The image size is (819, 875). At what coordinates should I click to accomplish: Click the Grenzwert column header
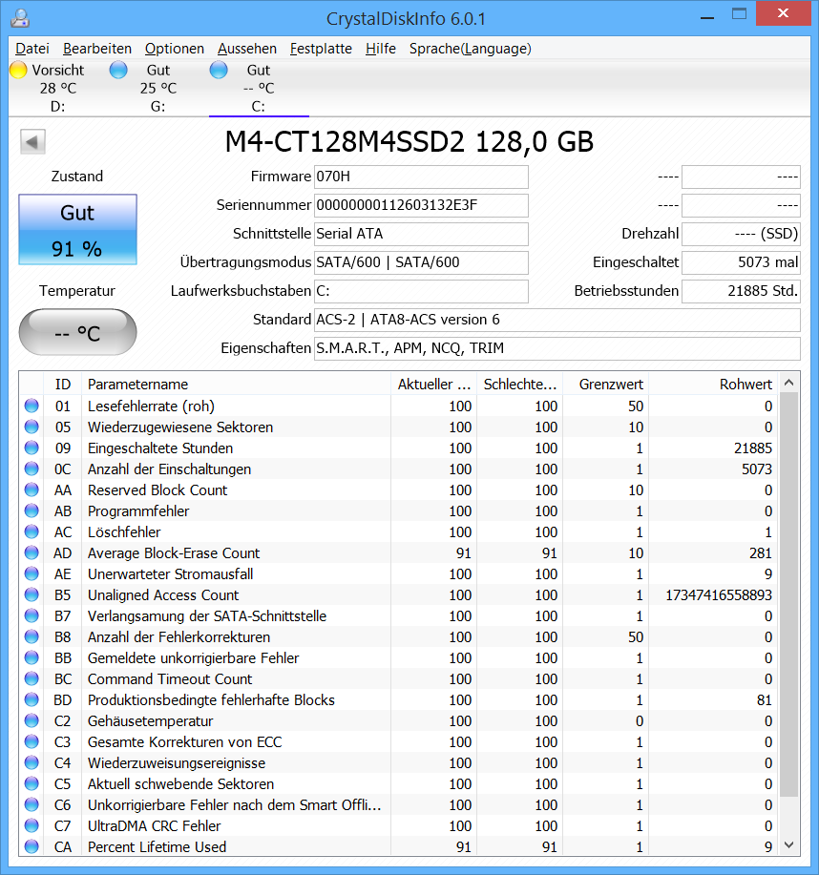(x=606, y=384)
